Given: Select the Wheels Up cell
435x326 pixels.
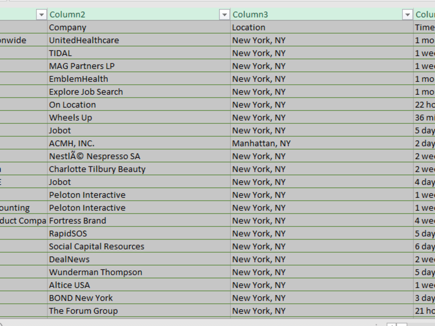Looking at the screenshot, I should click(x=139, y=117).
